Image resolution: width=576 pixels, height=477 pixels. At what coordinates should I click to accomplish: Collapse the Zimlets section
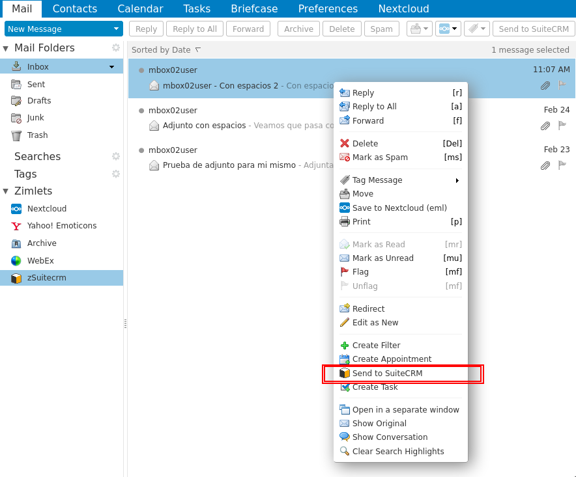pyautogui.click(x=5, y=191)
